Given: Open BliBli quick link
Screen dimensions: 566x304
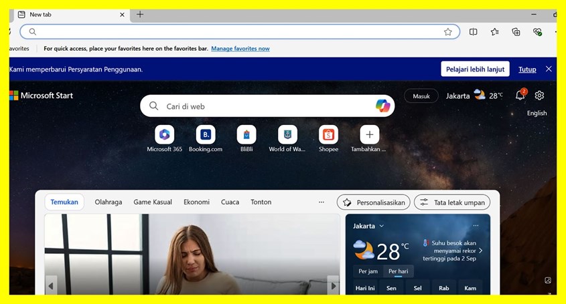Looking at the screenshot, I should 246,139.
